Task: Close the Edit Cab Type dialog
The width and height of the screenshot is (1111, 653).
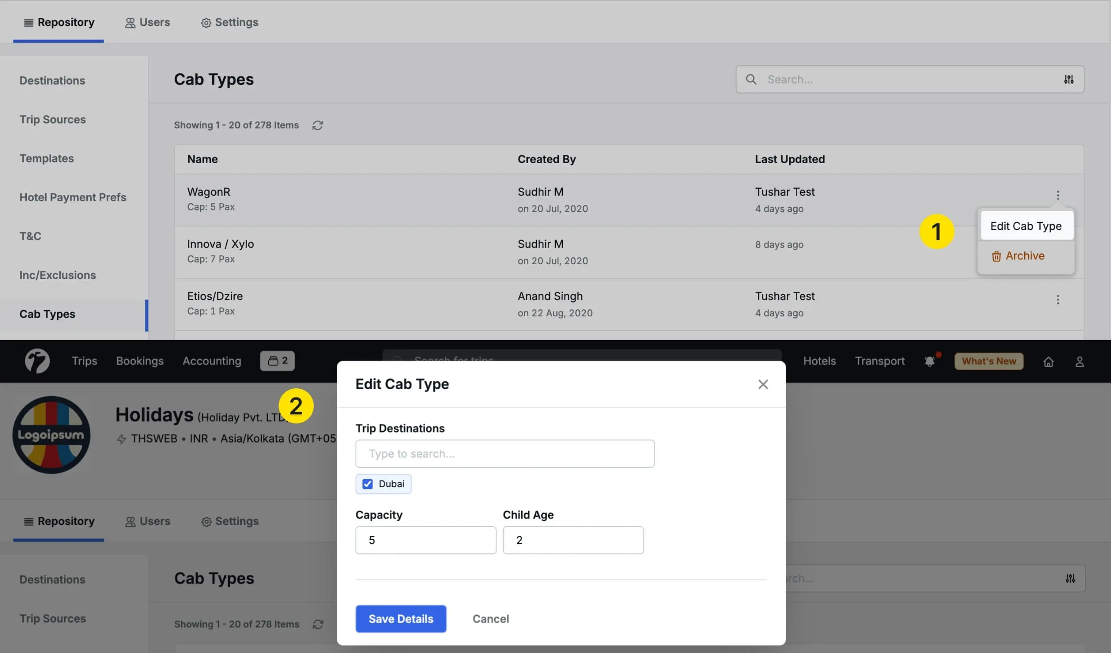Action: click(x=763, y=384)
